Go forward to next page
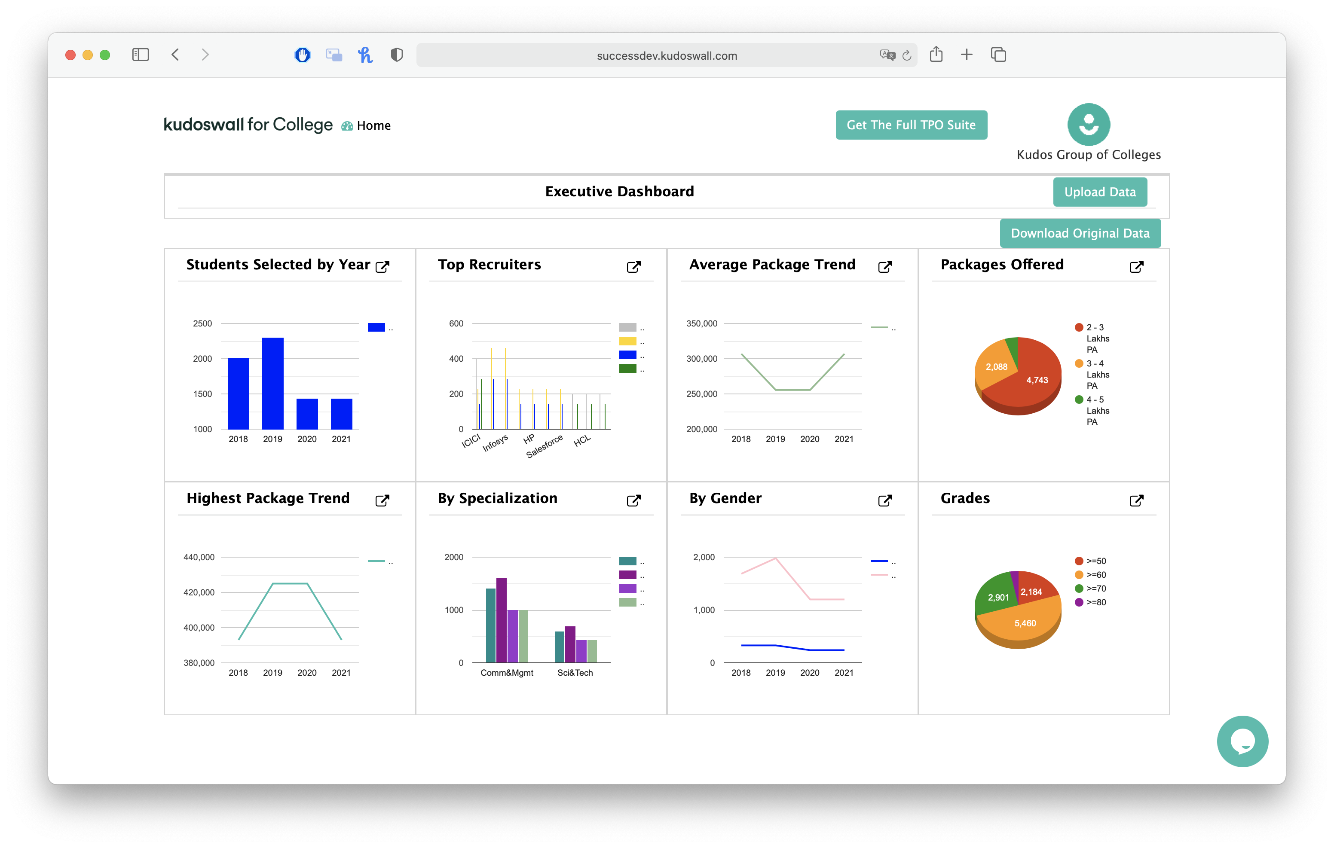Viewport: 1334px width, 848px height. pos(205,55)
